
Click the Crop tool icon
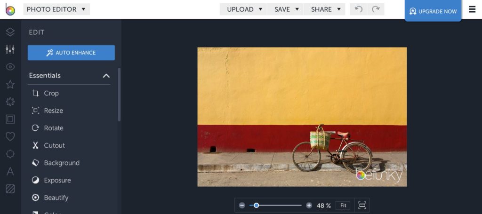point(36,93)
